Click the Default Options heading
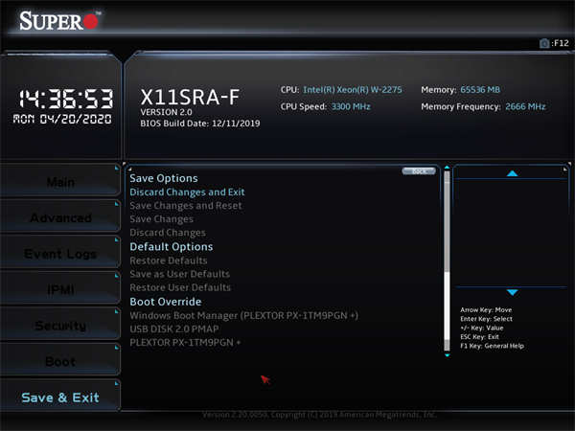Viewport: 575px width, 431px height. (x=172, y=247)
